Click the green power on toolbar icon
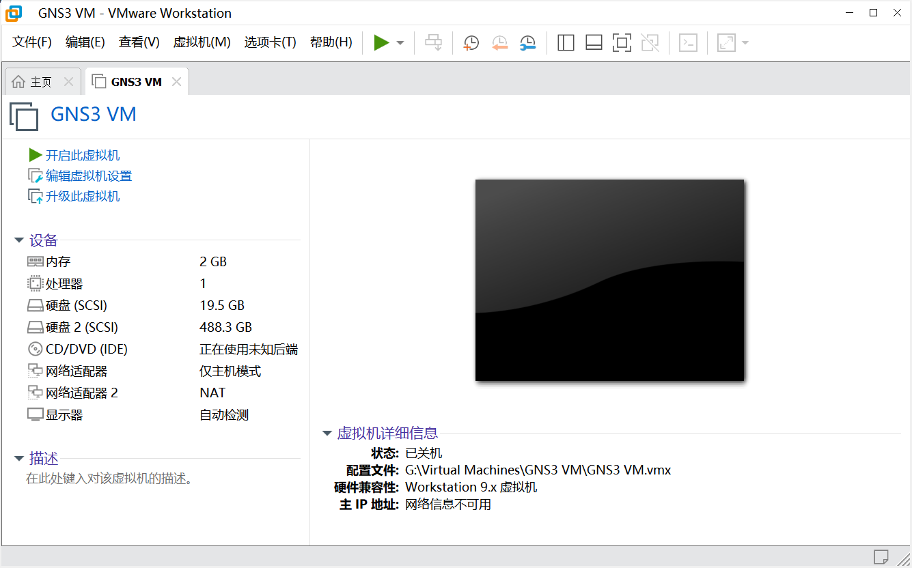 point(382,42)
